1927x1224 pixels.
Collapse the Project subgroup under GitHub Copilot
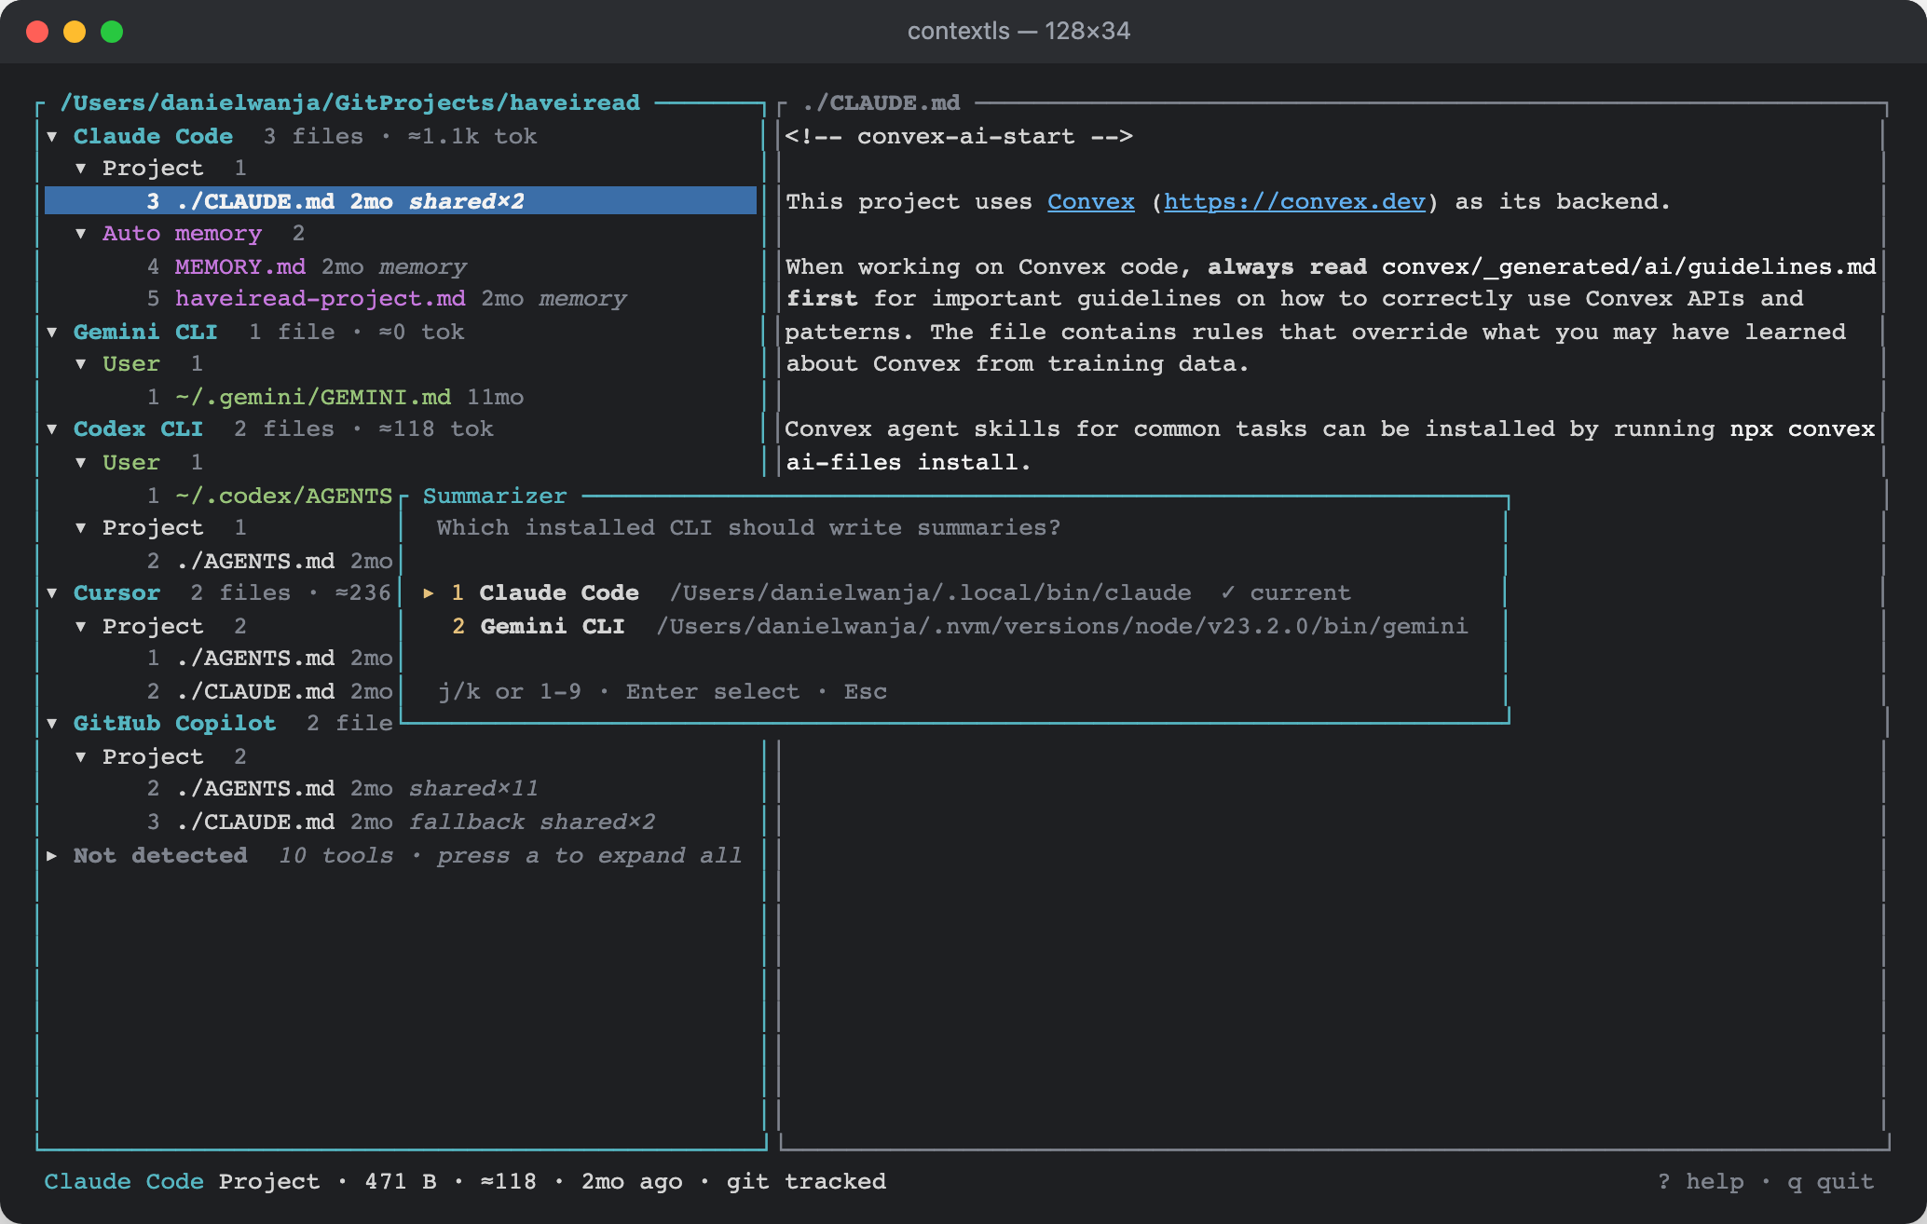[81, 756]
